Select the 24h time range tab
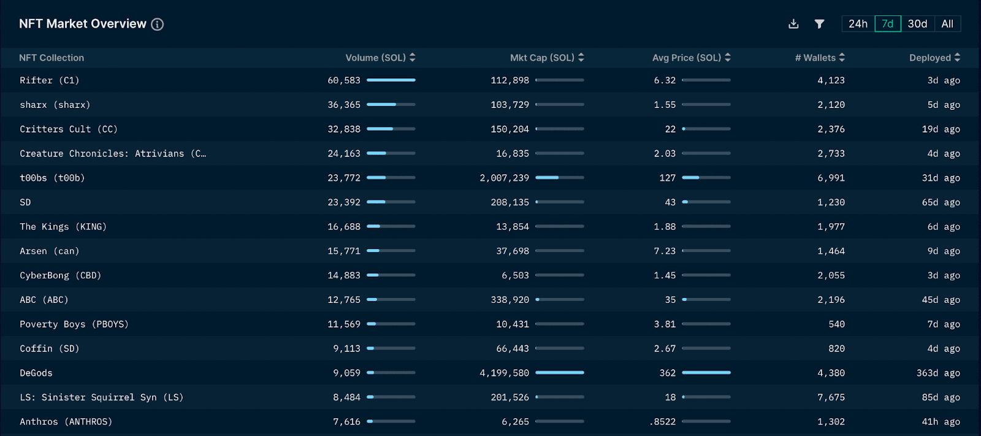Screen dimensions: 981x436 click(x=858, y=24)
